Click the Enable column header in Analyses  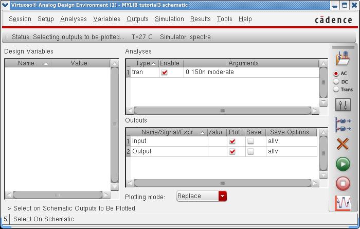[x=171, y=63]
